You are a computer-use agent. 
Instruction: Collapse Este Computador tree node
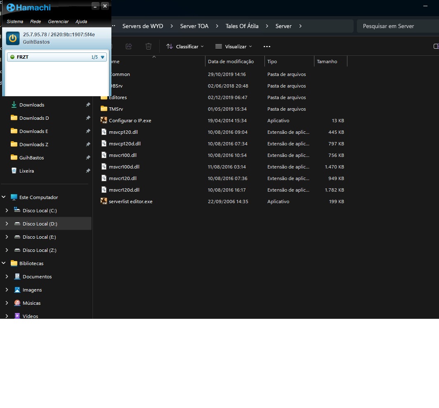pyautogui.click(x=4, y=197)
